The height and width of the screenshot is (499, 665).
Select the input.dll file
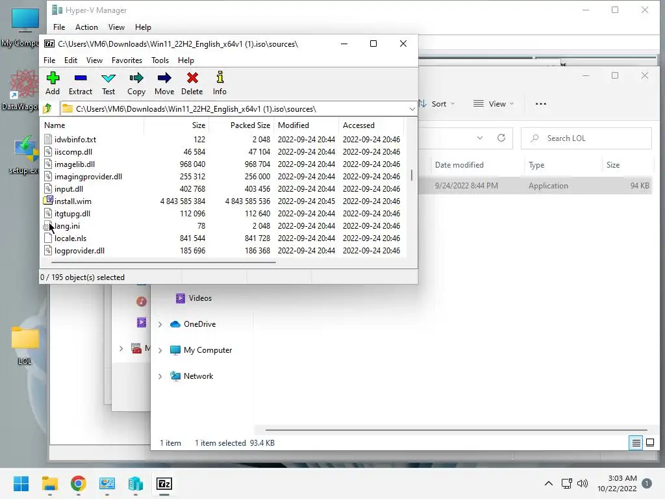(x=68, y=188)
